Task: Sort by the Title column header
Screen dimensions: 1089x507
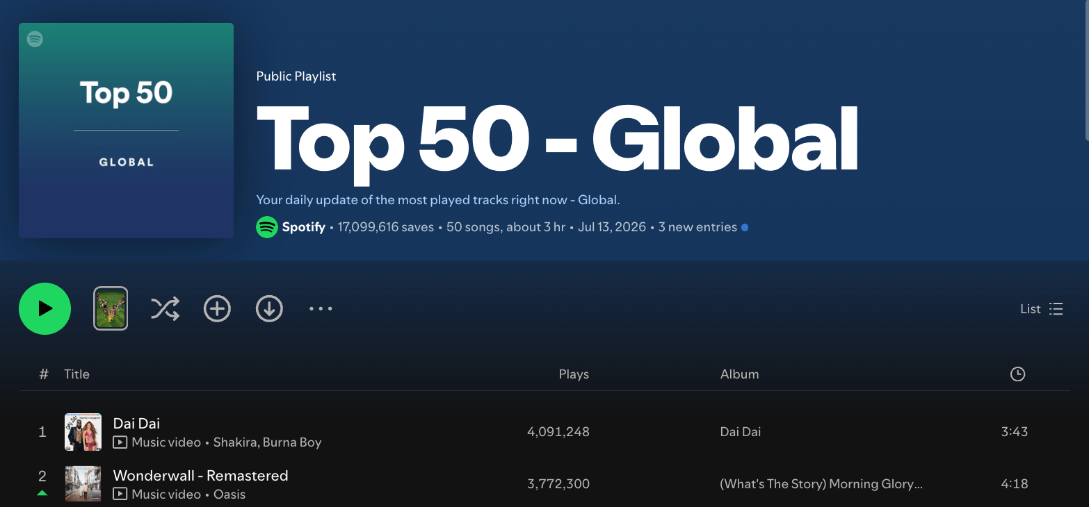Action: (x=76, y=374)
